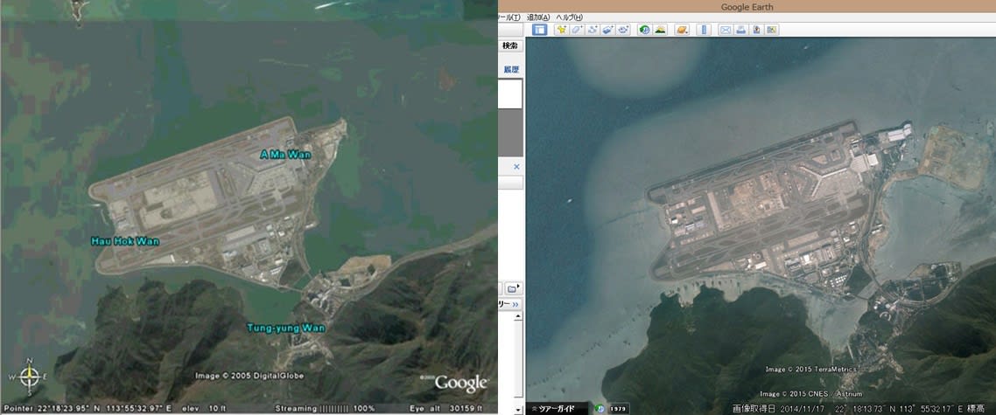Open the 追加(A) menu
Viewport: 996px width, 415px height.
pyautogui.click(x=538, y=17)
